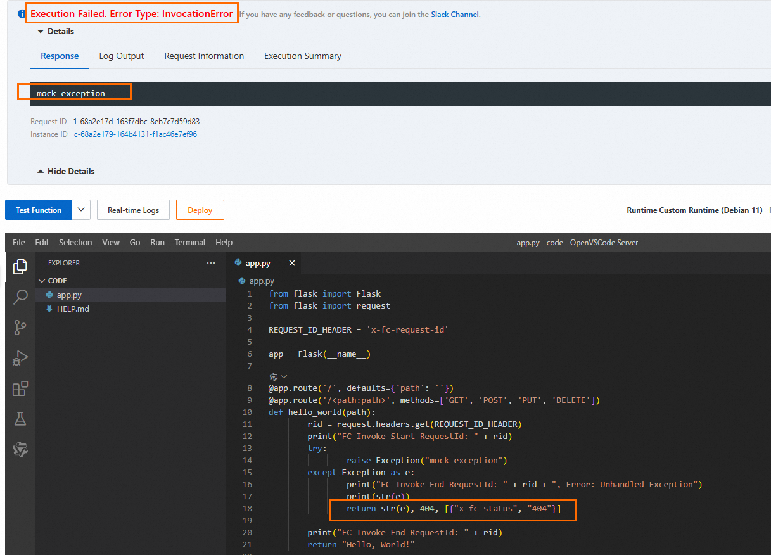The height and width of the screenshot is (555, 771).
Task: Open the Source Control view
Action: click(x=20, y=327)
